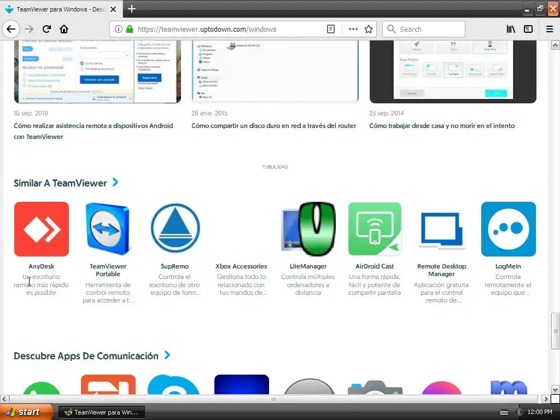Click the forward navigation arrow
560x420 pixels.
click(x=29, y=29)
